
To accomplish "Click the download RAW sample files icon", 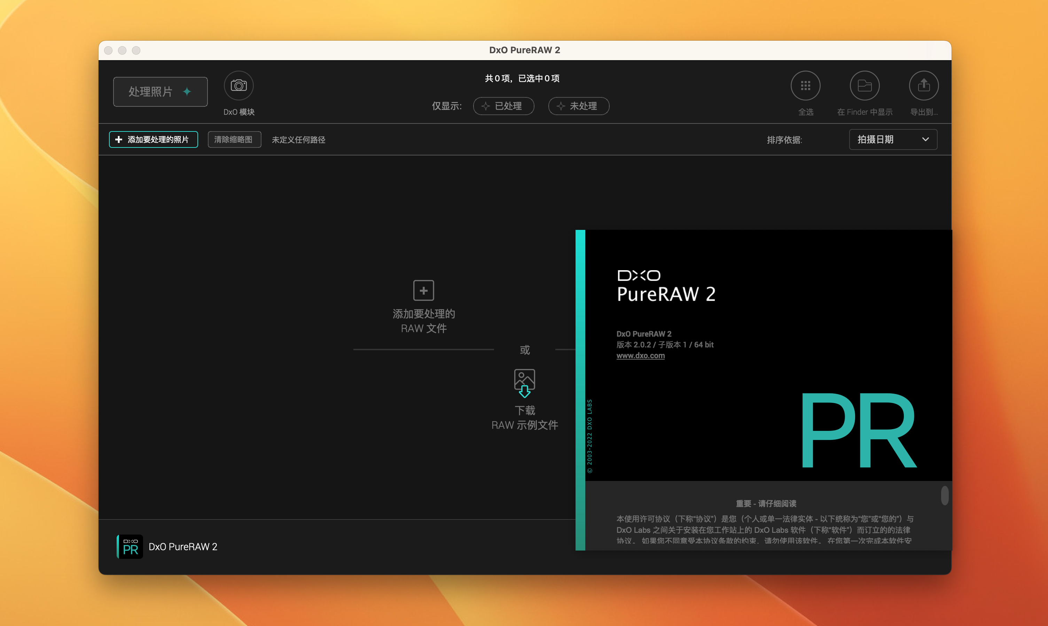I will coord(524,383).
